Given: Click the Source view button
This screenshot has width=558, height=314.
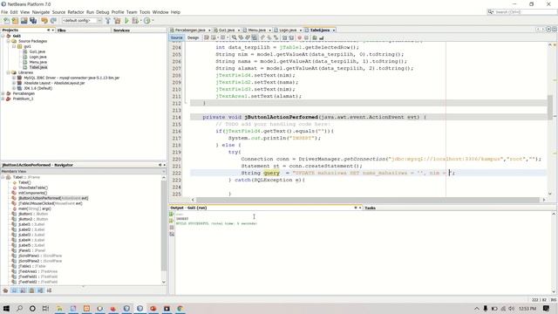Looking at the screenshot, I should point(176,38).
